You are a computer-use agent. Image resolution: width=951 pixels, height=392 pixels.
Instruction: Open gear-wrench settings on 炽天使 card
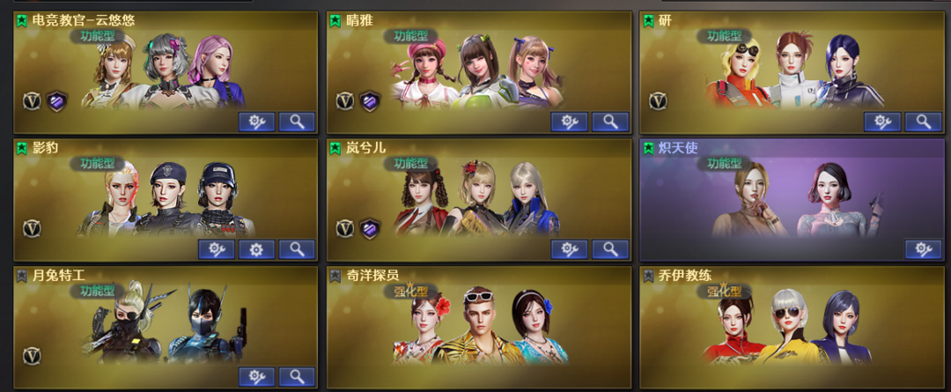(923, 249)
